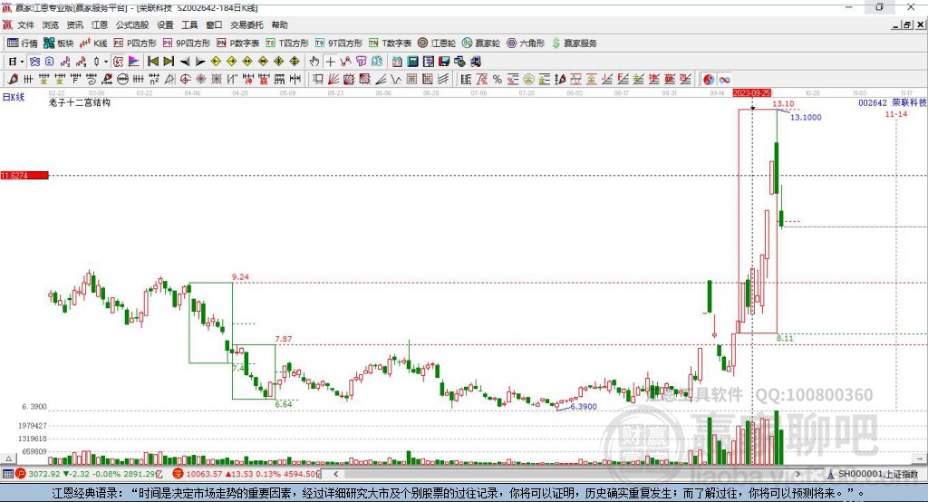The width and height of the screenshot is (928, 502).
Task: Click the compass divider tool icon
Action: (x=169, y=80)
